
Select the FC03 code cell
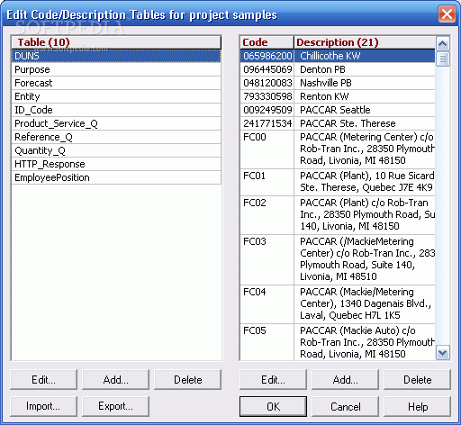(267, 259)
